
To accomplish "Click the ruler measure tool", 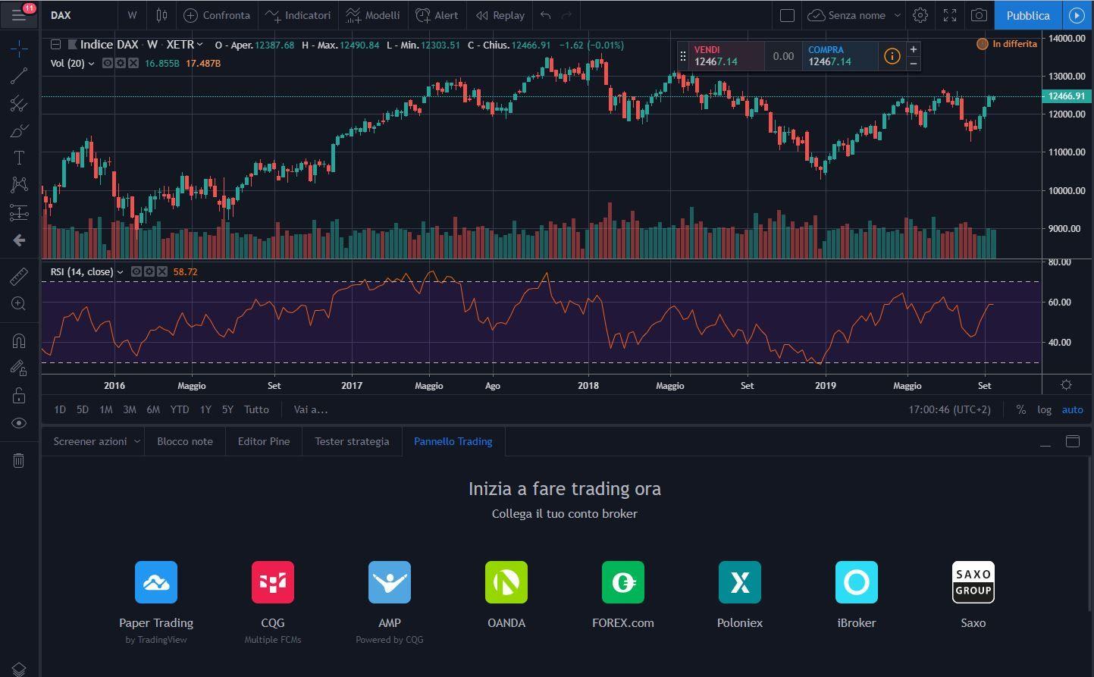I will (19, 277).
